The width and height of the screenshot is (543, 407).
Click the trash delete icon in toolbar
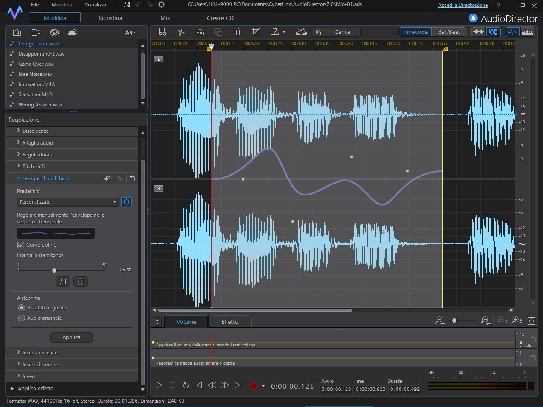[237, 32]
